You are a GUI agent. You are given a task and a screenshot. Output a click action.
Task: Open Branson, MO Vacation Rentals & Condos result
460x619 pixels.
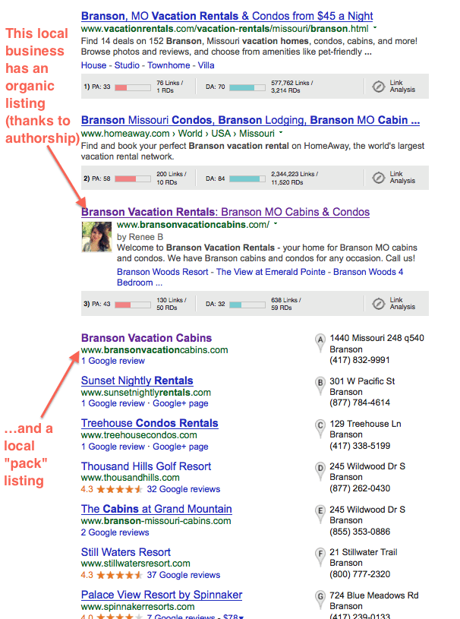tap(227, 16)
